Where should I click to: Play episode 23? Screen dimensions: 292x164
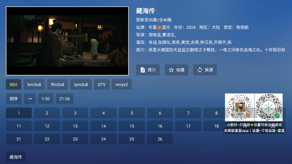[x=75, y=139]
